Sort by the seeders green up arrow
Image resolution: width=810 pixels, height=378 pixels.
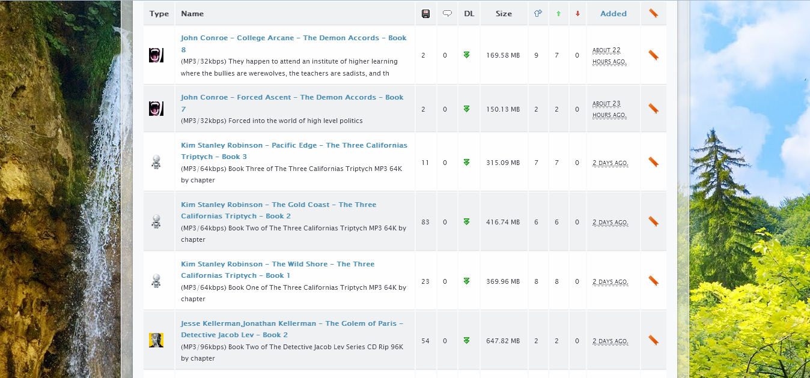[558, 13]
